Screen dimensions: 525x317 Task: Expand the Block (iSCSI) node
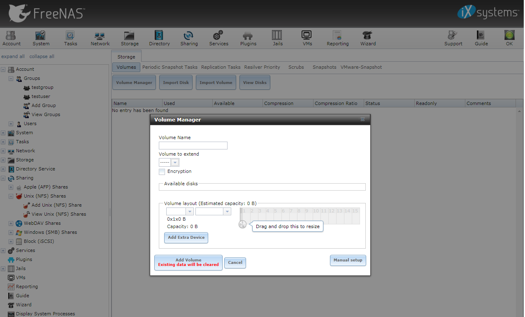(x=11, y=241)
